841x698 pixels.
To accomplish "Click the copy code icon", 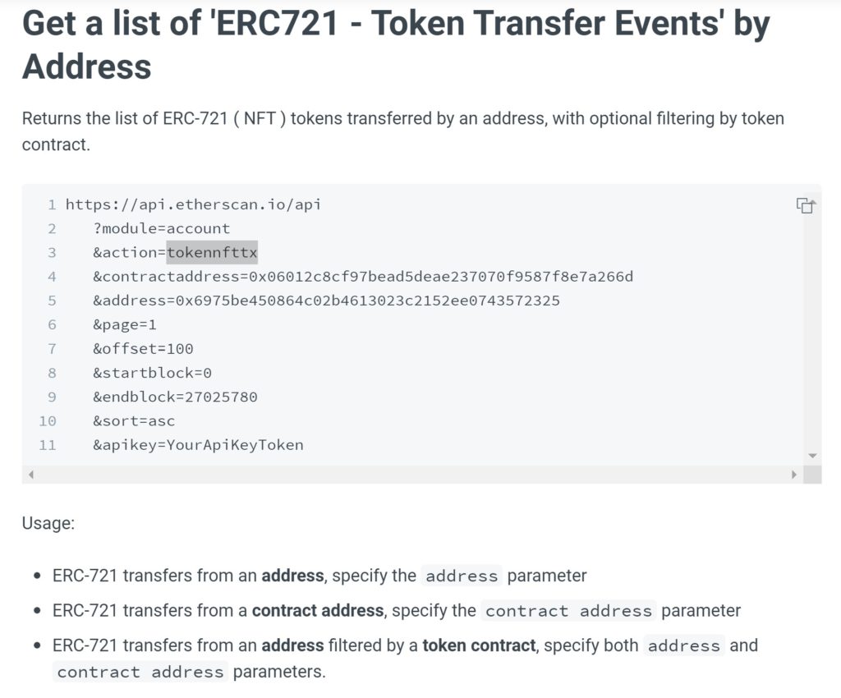I will (x=805, y=206).
